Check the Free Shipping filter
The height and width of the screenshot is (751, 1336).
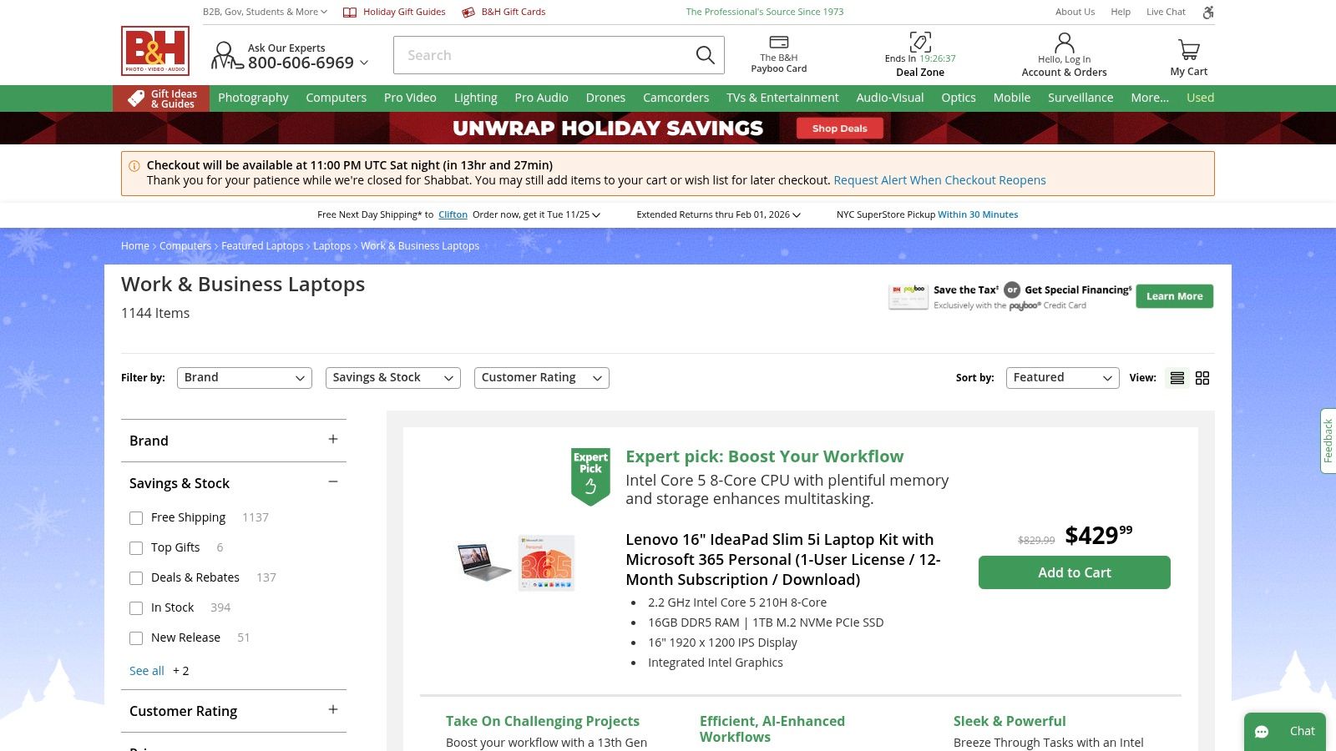pyautogui.click(x=136, y=518)
